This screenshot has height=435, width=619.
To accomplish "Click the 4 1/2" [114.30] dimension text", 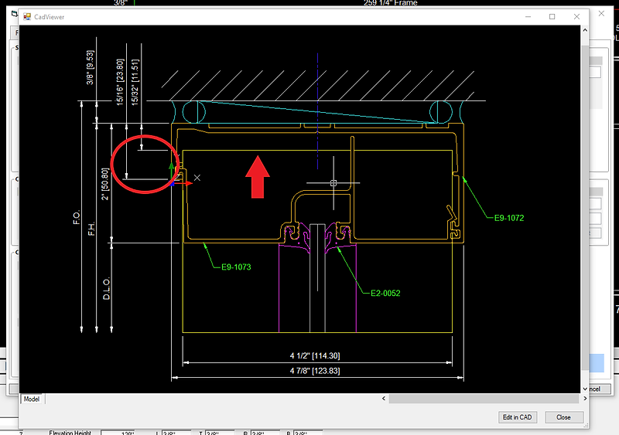I will pos(315,355).
